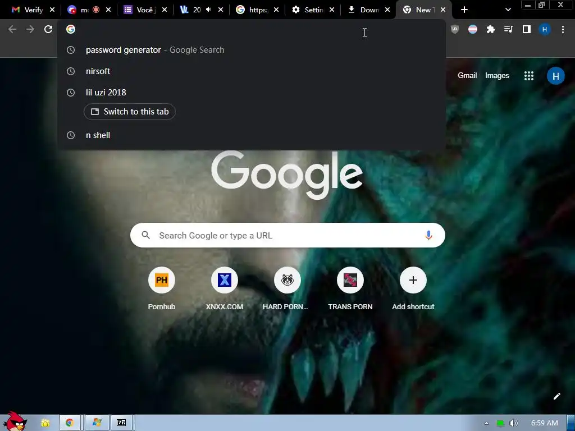575x431 pixels.
Task: Open the media controls icon in toolbar
Action: (x=509, y=29)
